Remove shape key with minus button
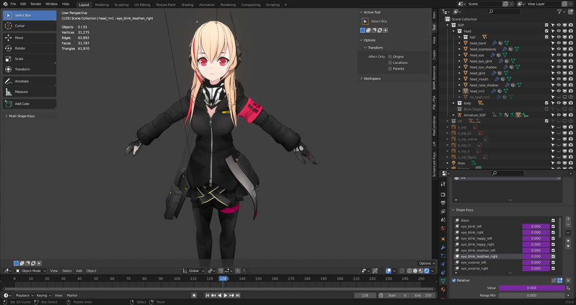Screen dimensions: 576x305 click(x=569, y=225)
